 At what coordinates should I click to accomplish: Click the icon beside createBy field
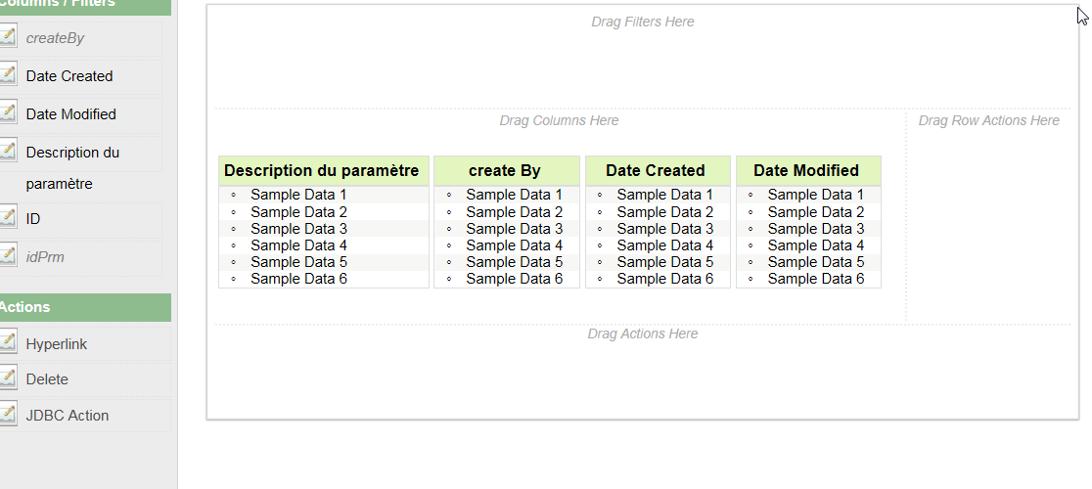[8, 37]
